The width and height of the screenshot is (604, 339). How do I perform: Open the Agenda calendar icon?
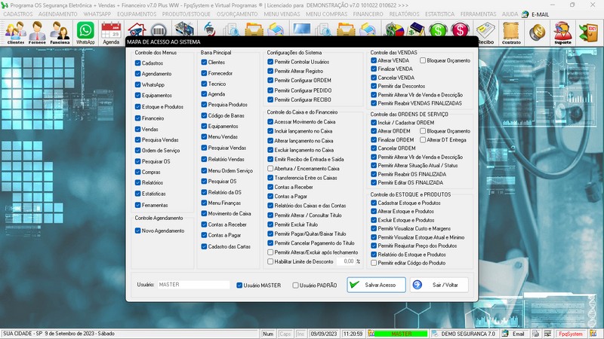tap(112, 32)
